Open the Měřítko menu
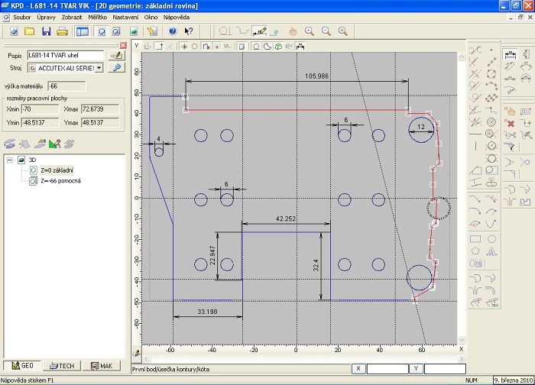 (97, 17)
